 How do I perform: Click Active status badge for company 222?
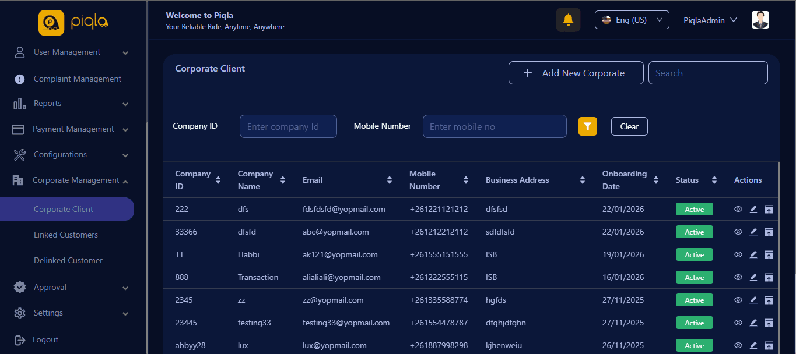(694, 210)
